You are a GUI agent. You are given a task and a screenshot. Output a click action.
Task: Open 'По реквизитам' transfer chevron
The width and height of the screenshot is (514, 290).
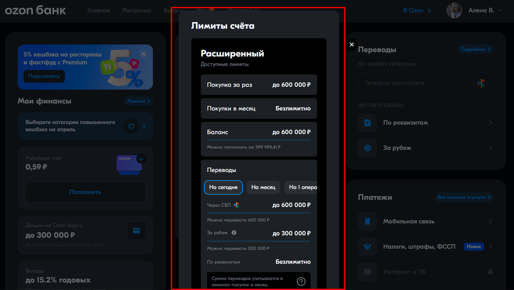coord(490,123)
